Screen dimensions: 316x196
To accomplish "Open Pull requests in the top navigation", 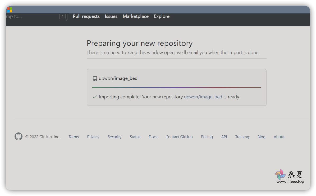I will click(x=86, y=16).
